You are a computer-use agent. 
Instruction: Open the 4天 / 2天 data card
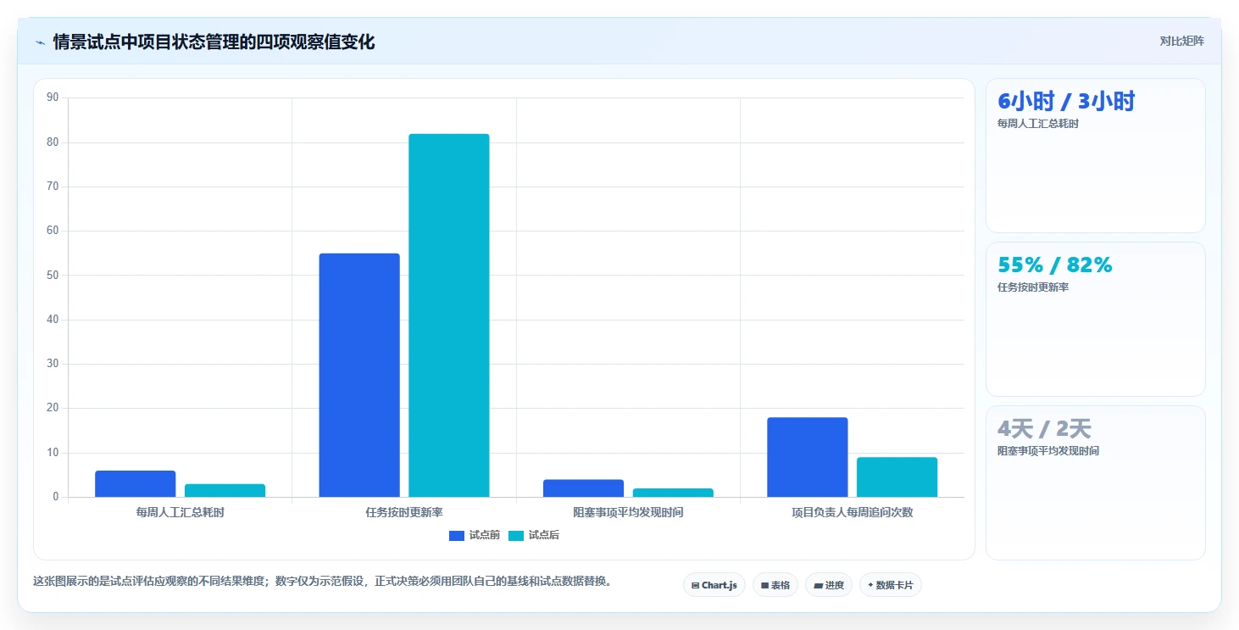point(1095,482)
